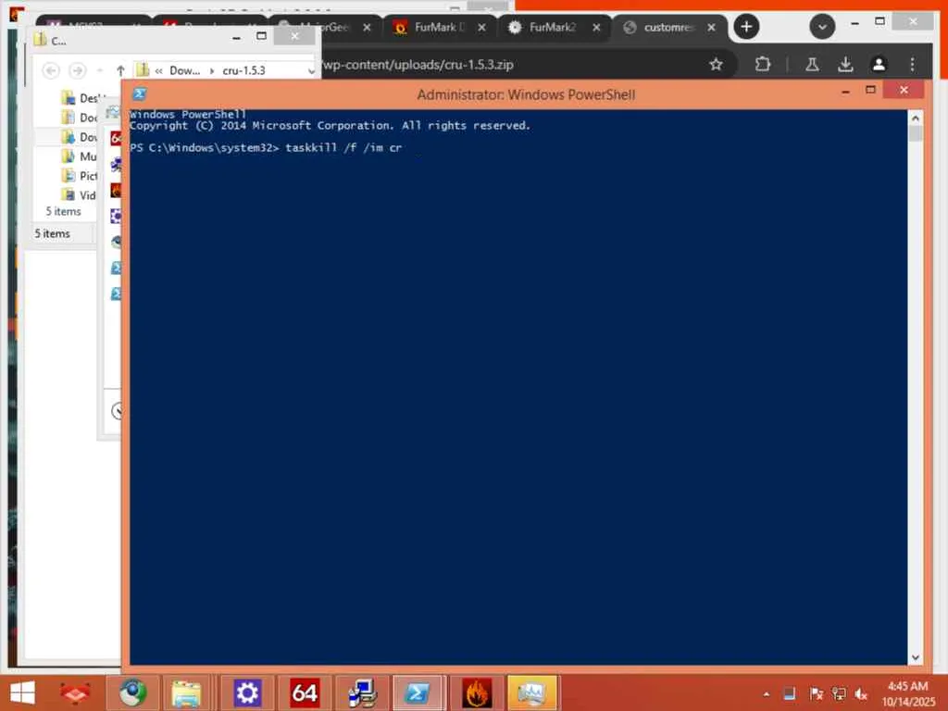
Task: Select Pictures folder in Explorer sidebar
Action: pos(80,176)
